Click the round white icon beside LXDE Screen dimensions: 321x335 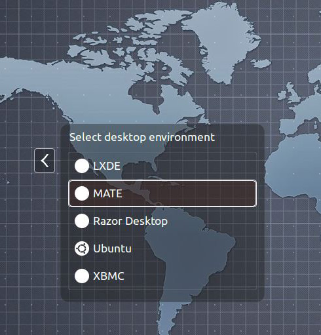[82, 166]
